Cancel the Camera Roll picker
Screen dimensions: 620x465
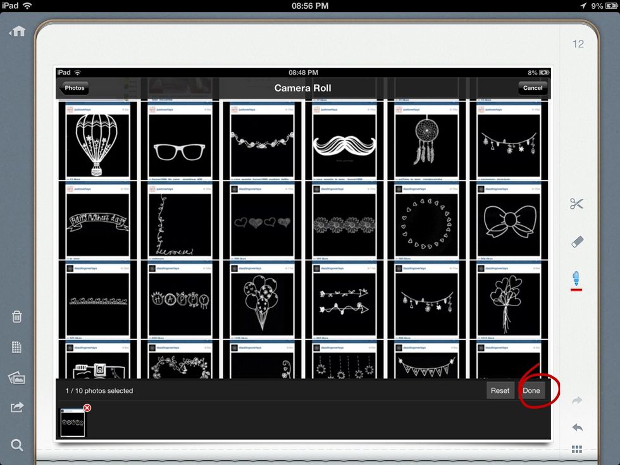click(x=533, y=88)
